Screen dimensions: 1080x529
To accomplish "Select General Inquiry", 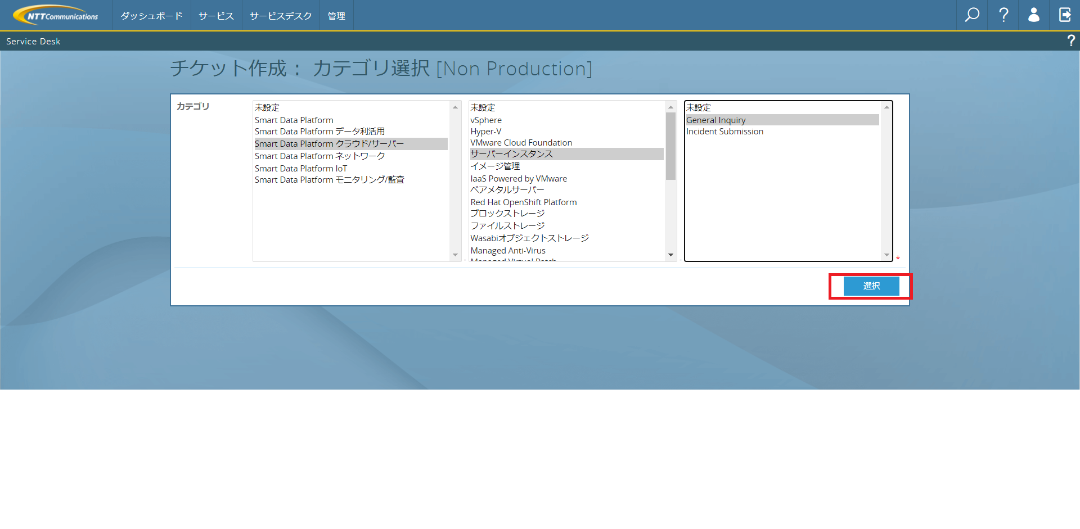I will pos(782,120).
